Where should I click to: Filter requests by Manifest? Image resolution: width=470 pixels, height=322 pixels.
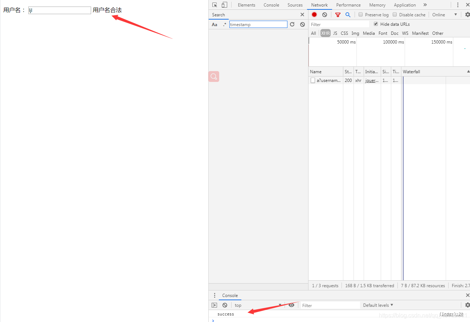(x=420, y=33)
